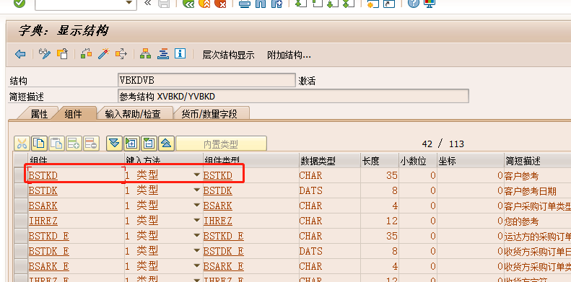
Task: Open Customize Local Layout monitor icon
Action: pos(430,4)
